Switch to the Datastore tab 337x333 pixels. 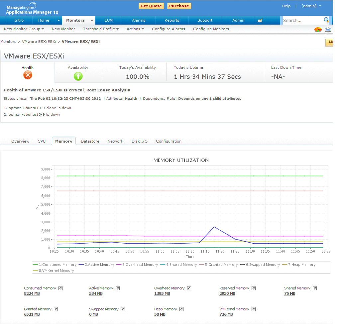90,141
